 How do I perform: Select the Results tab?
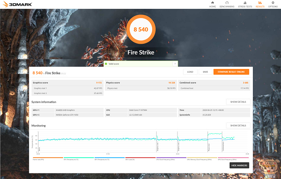click(260, 4)
